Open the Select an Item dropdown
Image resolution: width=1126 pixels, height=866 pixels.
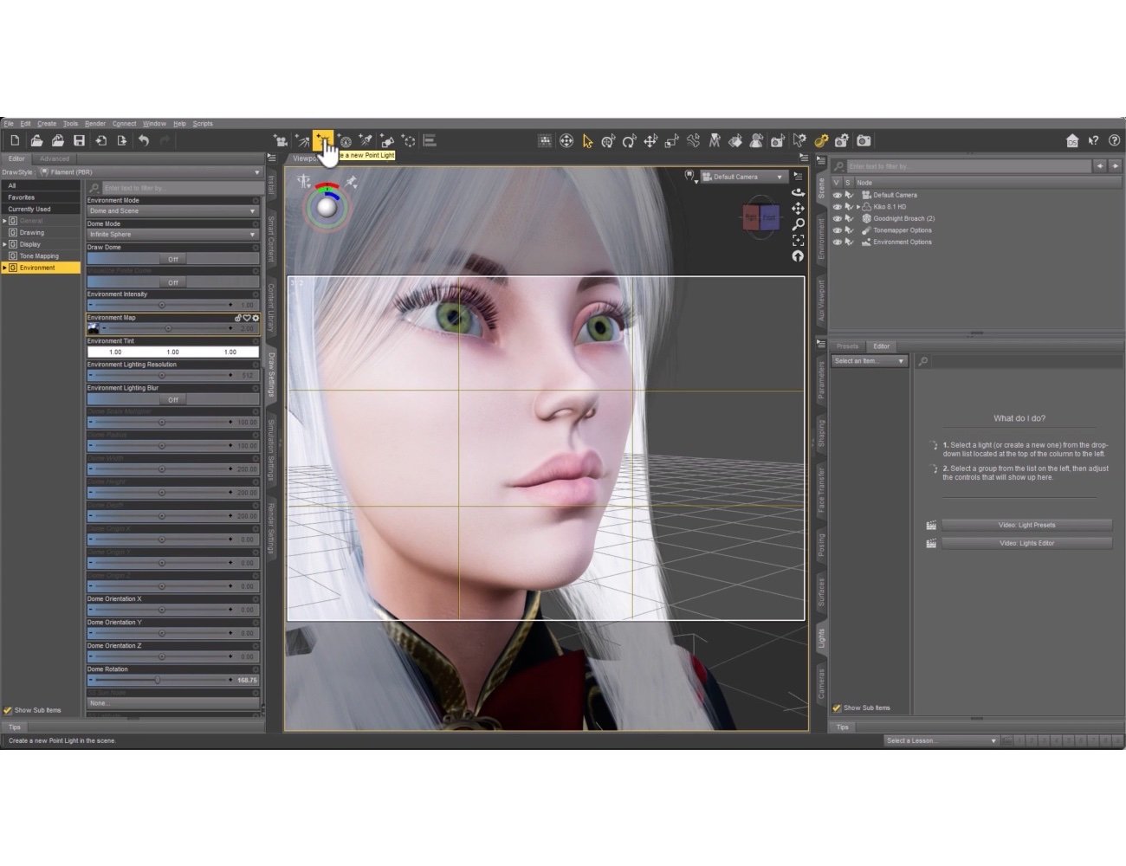pyautogui.click(x=869, y=361)
